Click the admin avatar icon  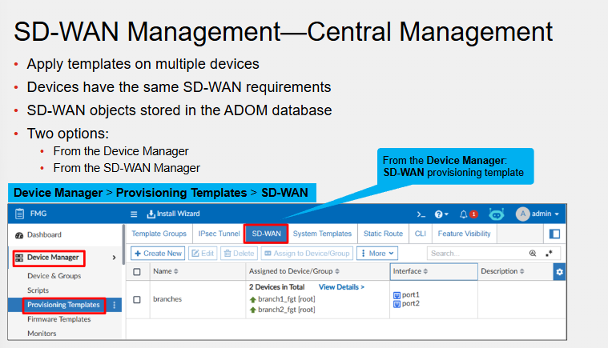[522, 214]
